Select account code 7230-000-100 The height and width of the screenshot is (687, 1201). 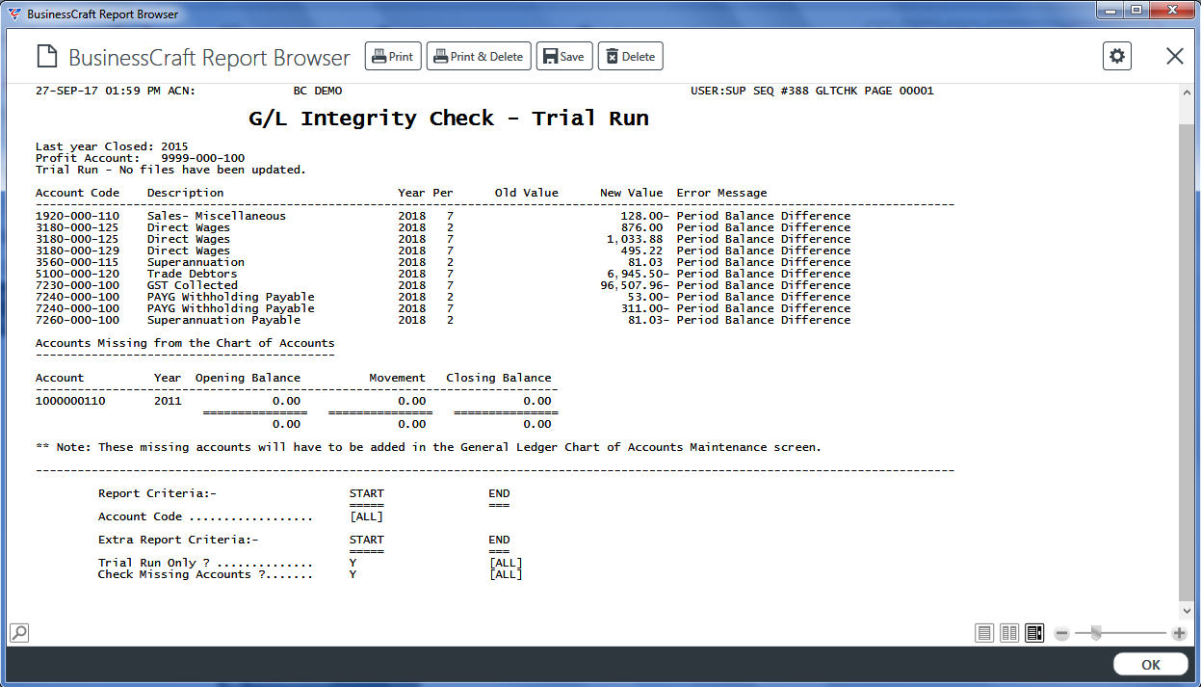(77, 285)
